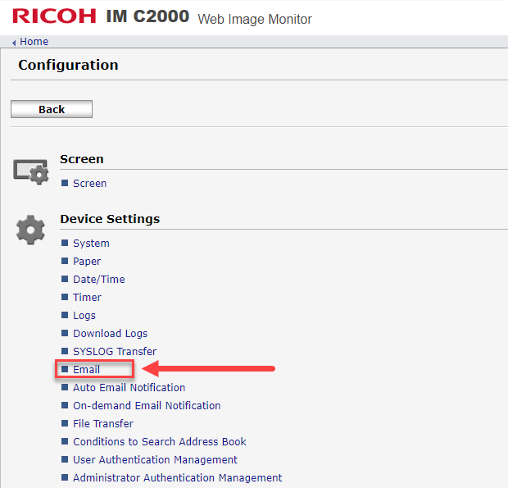Open the Paper settings link

[x=87, y=262]
